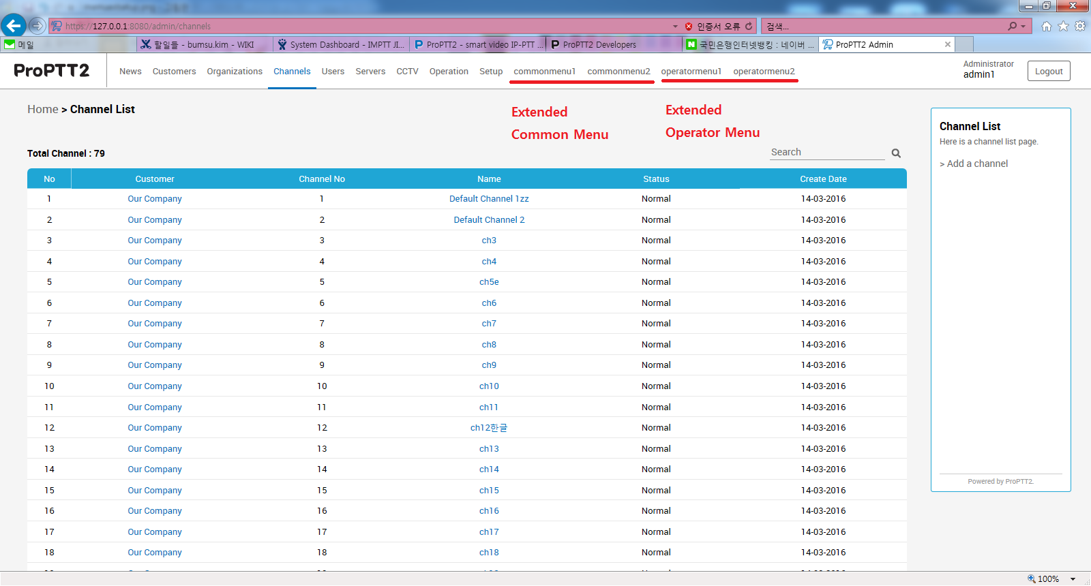Sort by the Create Date column header
This screenshot has height=586, width=1091.
pos(823,179)
